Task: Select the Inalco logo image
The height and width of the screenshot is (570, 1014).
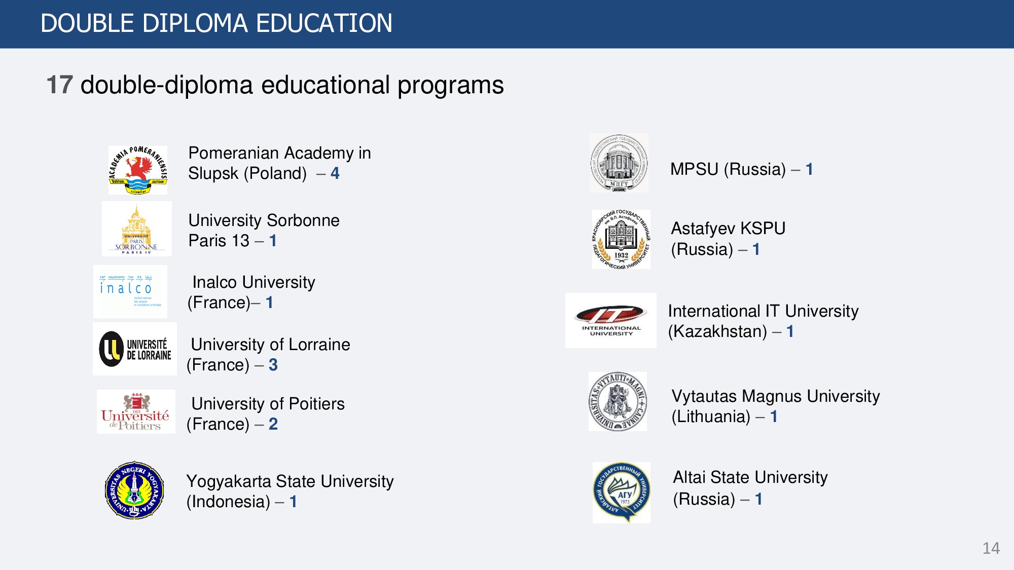Action: (x=130, y=291)
